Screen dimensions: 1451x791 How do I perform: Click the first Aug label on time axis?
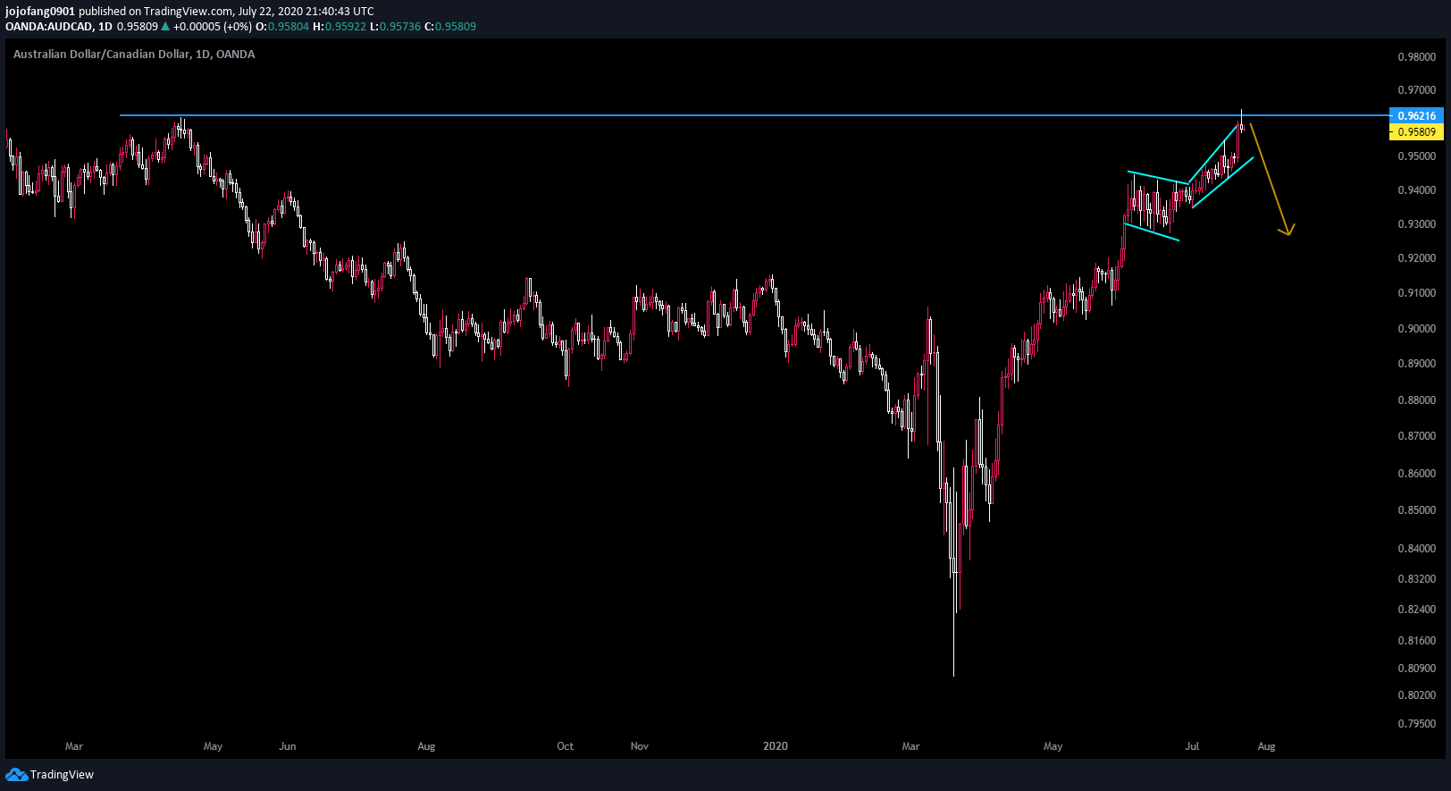[x=426, y=746]
